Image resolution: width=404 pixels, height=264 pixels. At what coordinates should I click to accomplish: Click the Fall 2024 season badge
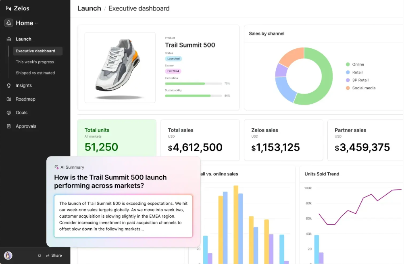(x=173, y=71)
